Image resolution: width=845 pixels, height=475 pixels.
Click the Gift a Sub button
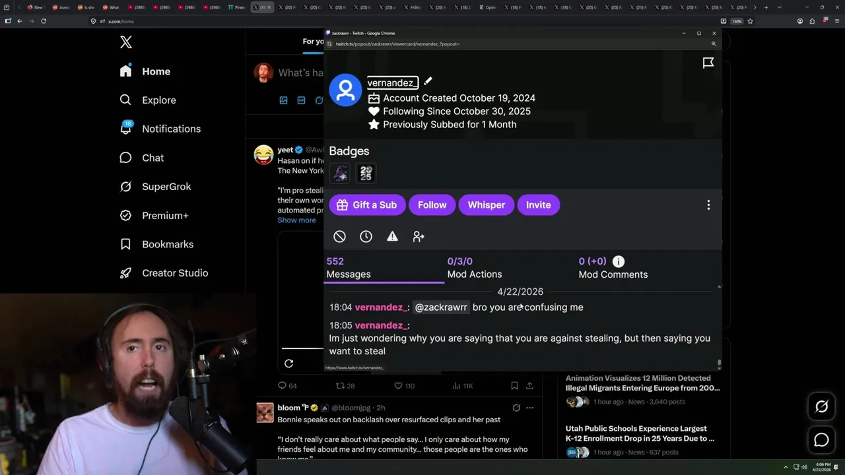click(x=367, y=205)
